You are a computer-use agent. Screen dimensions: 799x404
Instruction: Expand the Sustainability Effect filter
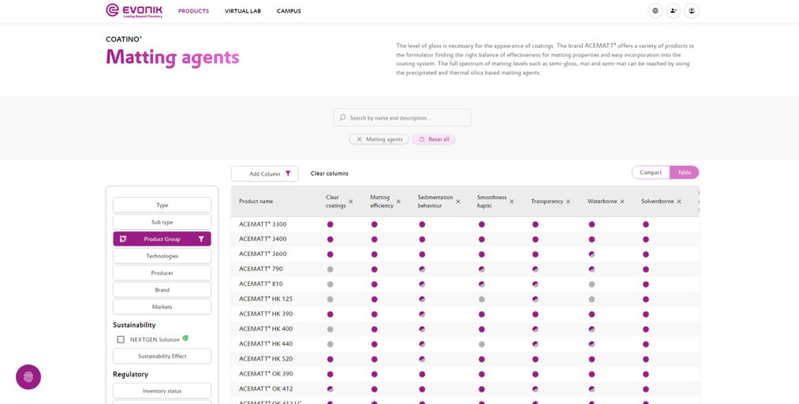[162, 356]
